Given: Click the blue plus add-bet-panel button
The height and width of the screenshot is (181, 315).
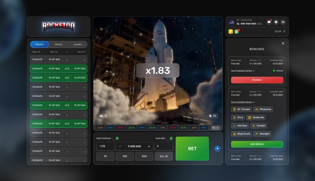Looking at the screenshot, I should pyautogui.click(x=217, y=148).
